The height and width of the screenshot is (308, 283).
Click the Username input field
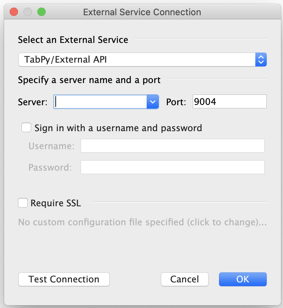(172, 146)
